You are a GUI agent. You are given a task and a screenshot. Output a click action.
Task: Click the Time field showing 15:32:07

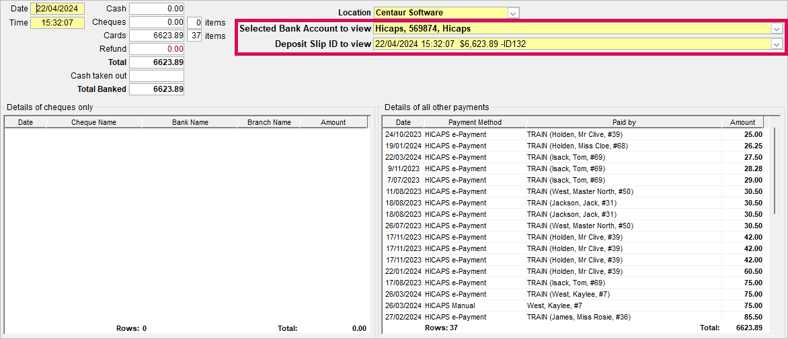[x=57, y=23]
